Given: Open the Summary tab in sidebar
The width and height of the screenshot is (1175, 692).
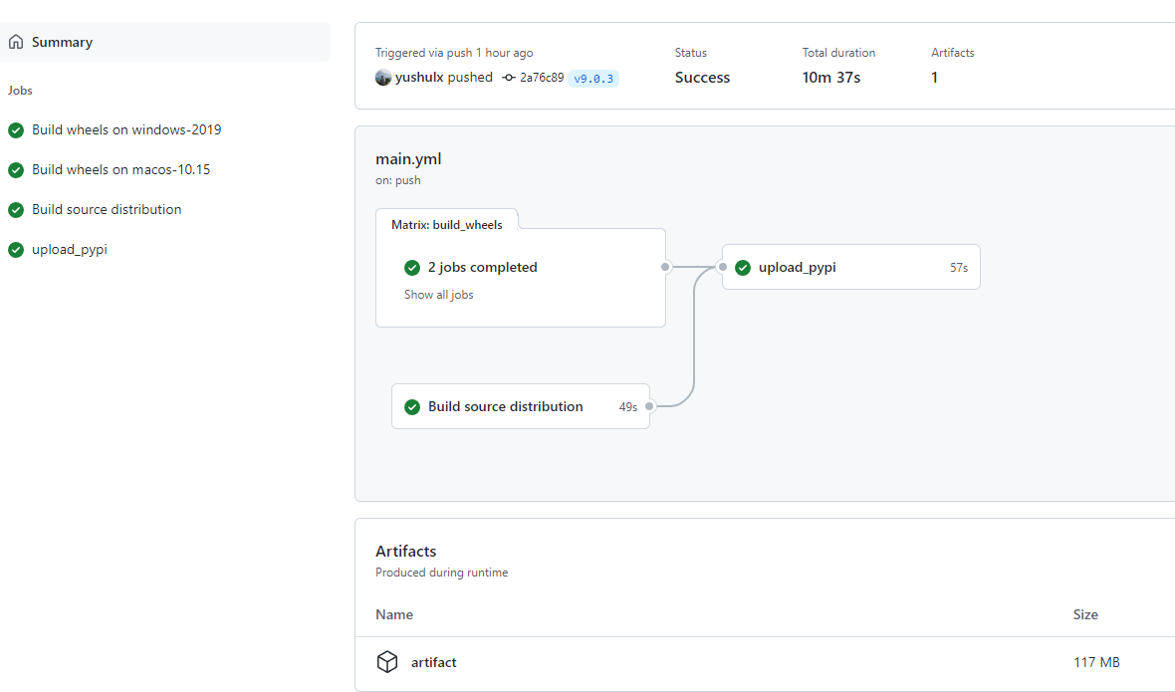Looking at the screenshot, I should 62,42.
